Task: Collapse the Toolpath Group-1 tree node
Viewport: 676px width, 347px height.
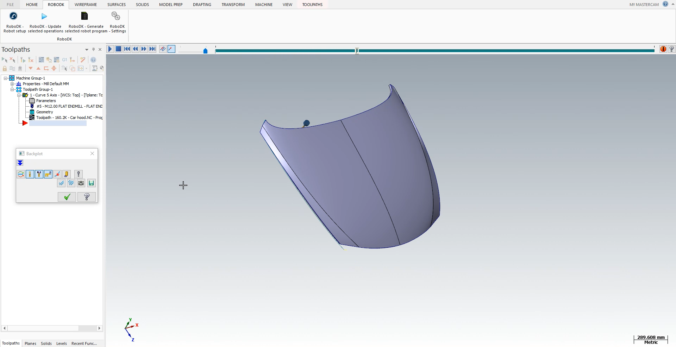Action: point(12,89)
